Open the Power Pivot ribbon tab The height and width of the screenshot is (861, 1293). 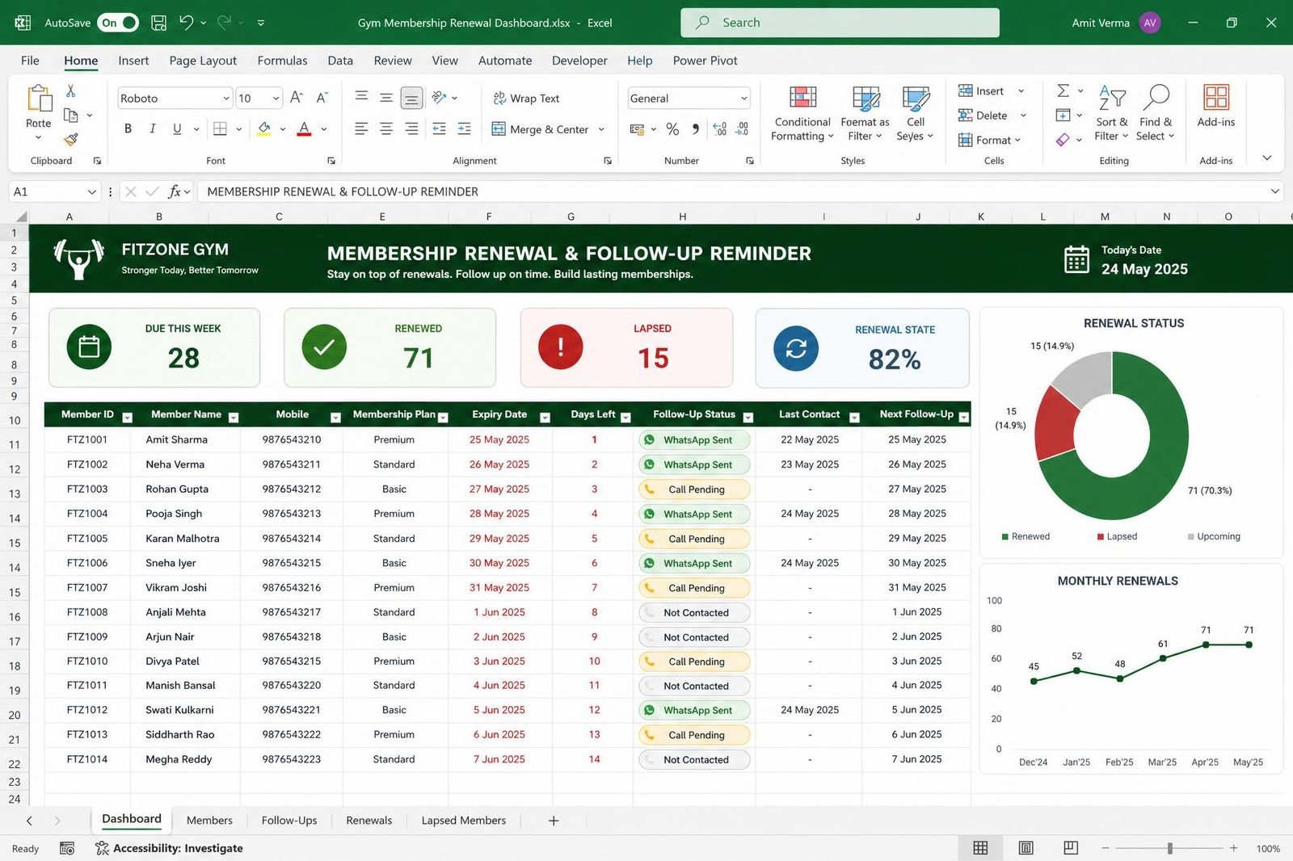tap(705, 61)
